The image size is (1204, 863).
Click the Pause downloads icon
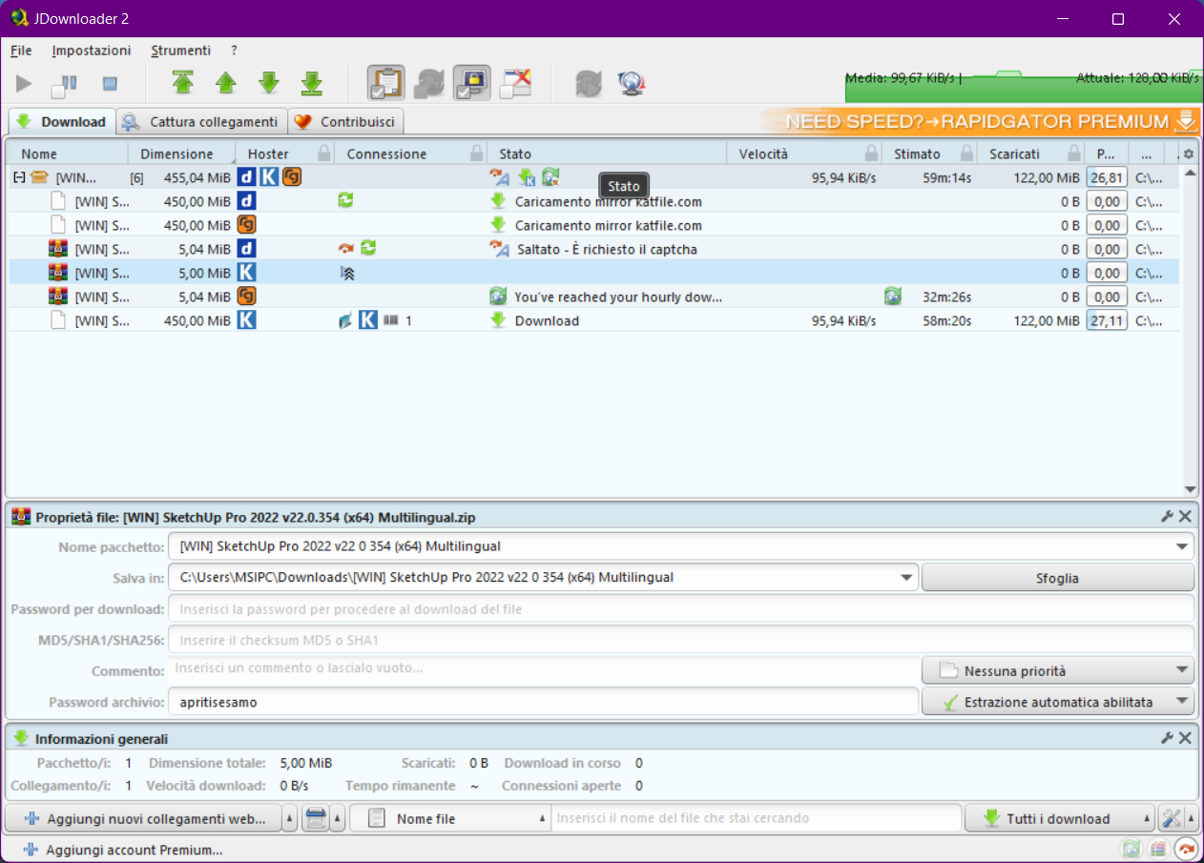[x=65, y=84]
